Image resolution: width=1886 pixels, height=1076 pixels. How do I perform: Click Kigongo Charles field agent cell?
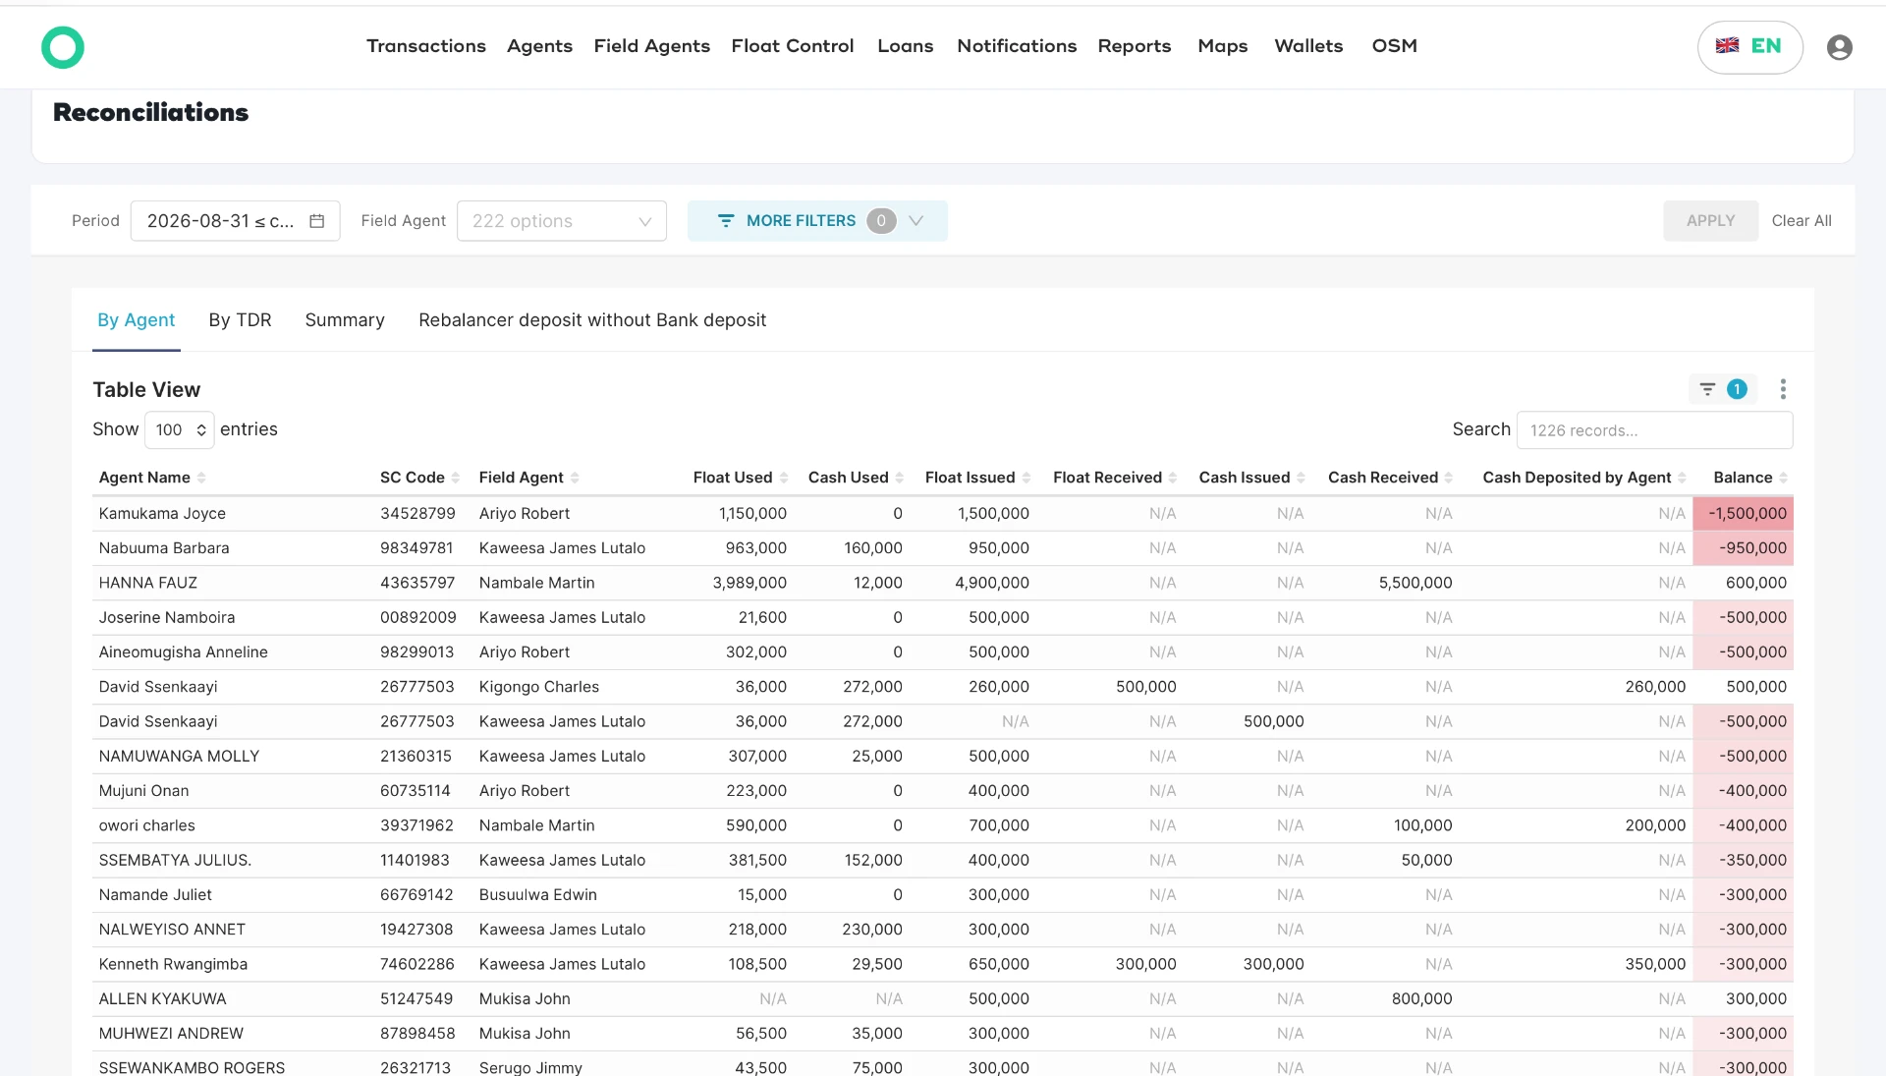(539, 687)
